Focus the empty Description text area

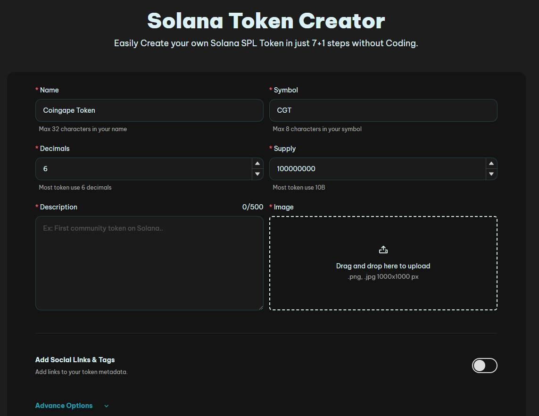(x=149, y=263)
